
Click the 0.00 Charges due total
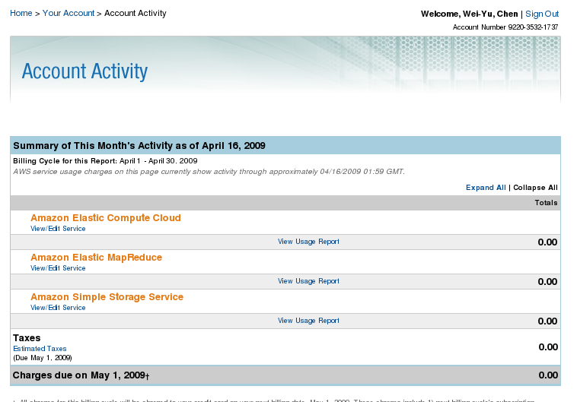[x=548, y=375]
